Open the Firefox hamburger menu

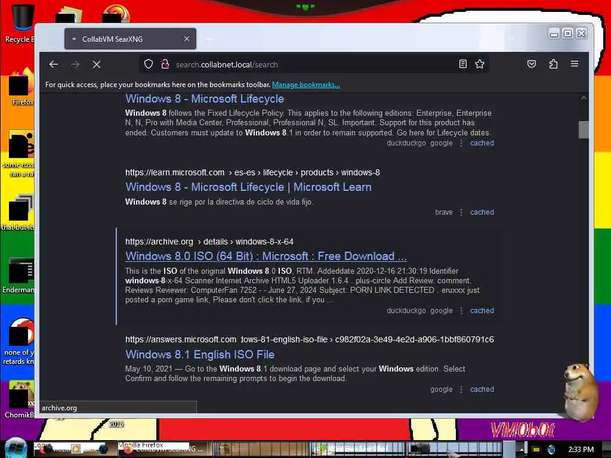[575, 64]
